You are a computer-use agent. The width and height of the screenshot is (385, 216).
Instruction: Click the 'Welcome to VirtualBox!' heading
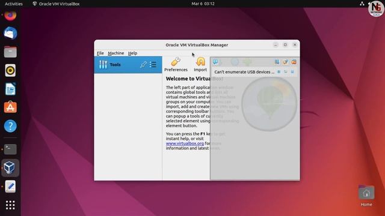(x=194, y=79)
